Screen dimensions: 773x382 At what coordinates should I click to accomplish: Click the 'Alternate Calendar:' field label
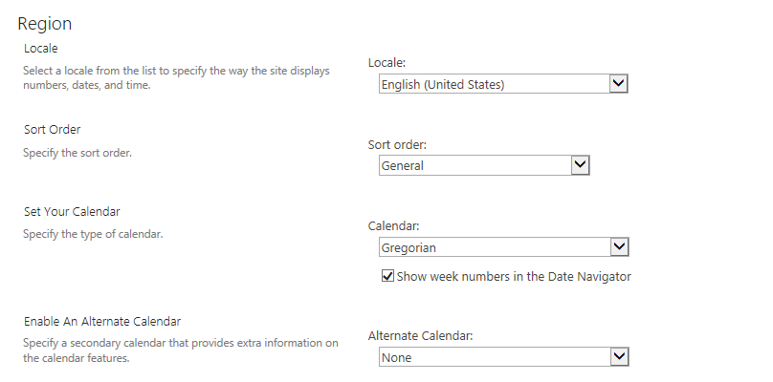pos(420,336)
